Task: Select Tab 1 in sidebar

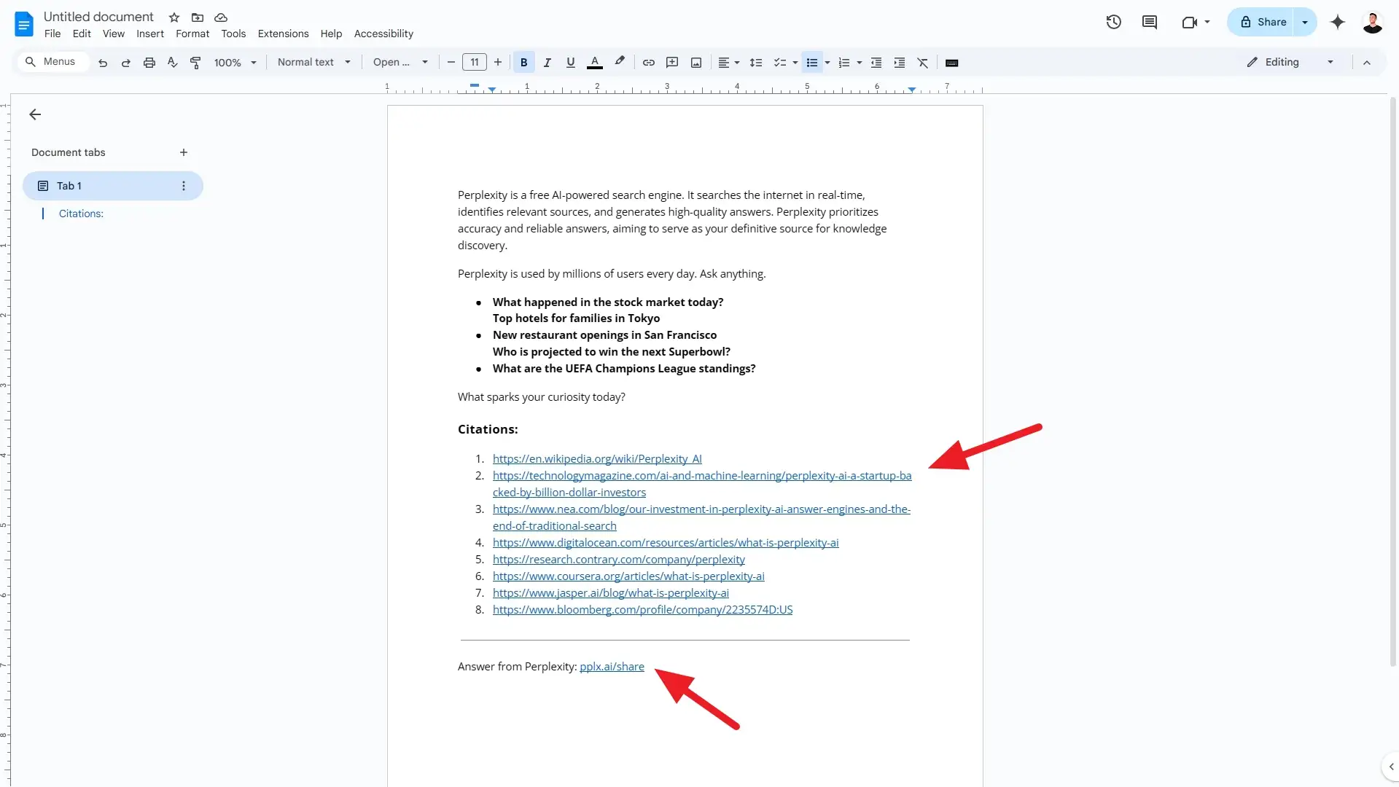Action: [x=113, y=186]
